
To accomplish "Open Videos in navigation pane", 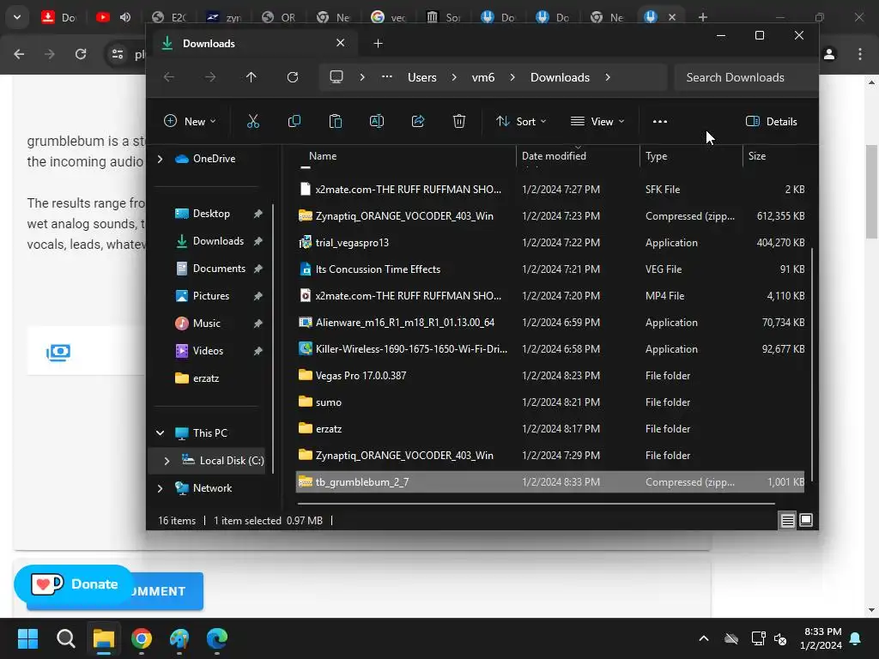I will pos(208,351).
